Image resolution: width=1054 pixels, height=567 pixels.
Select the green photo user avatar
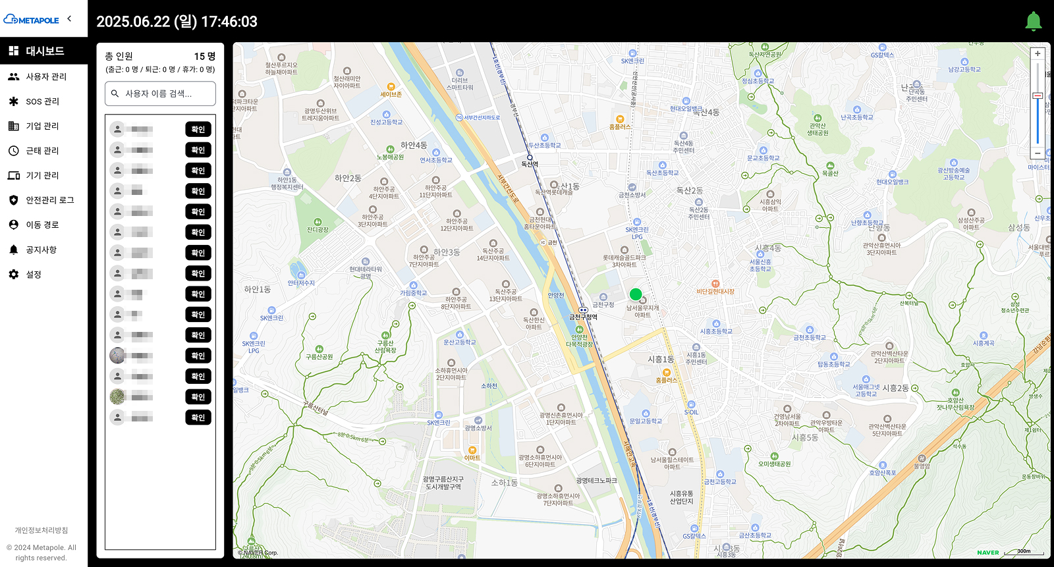(117, 396)
